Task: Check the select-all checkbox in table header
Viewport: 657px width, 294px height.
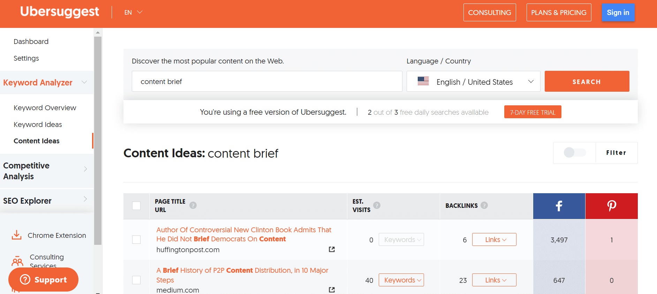Action: pyautogui.click(x=136, y=206)
